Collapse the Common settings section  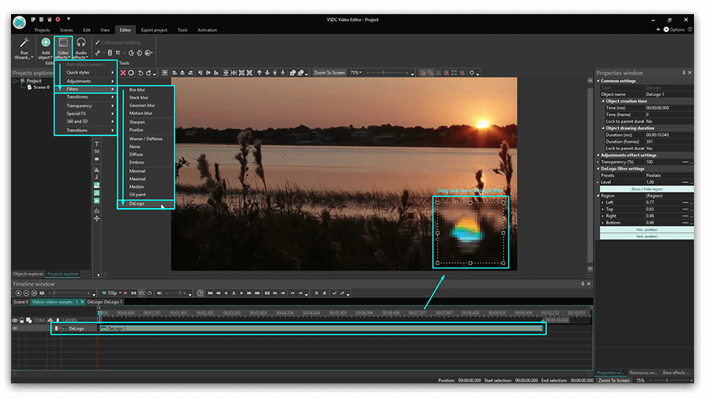coord(598,80)
